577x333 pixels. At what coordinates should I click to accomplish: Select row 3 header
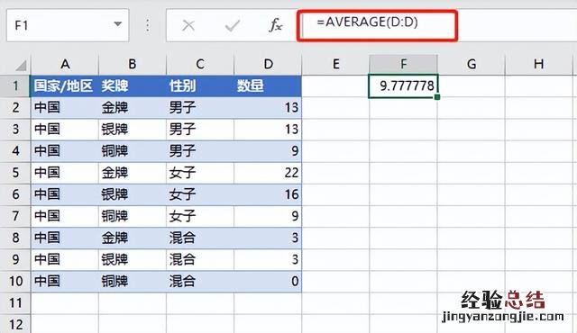15,130
